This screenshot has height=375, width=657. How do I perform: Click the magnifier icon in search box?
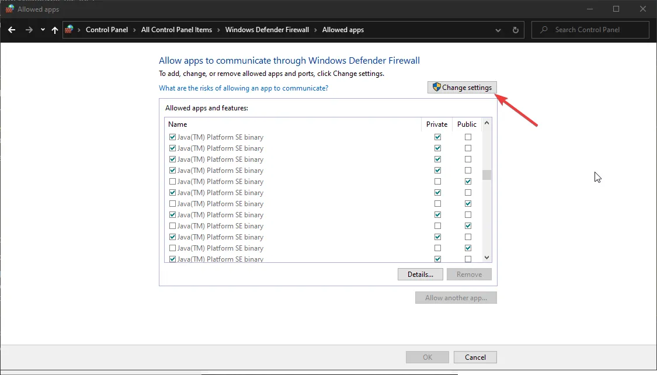544,30
